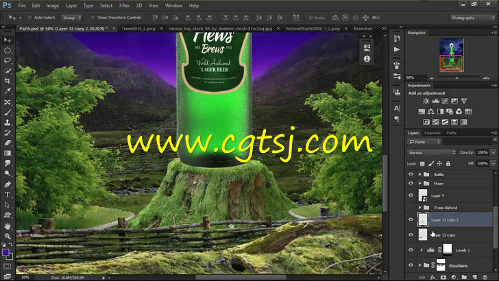Select the Gradient tool

pyautogui.click(x=8, y=153)
